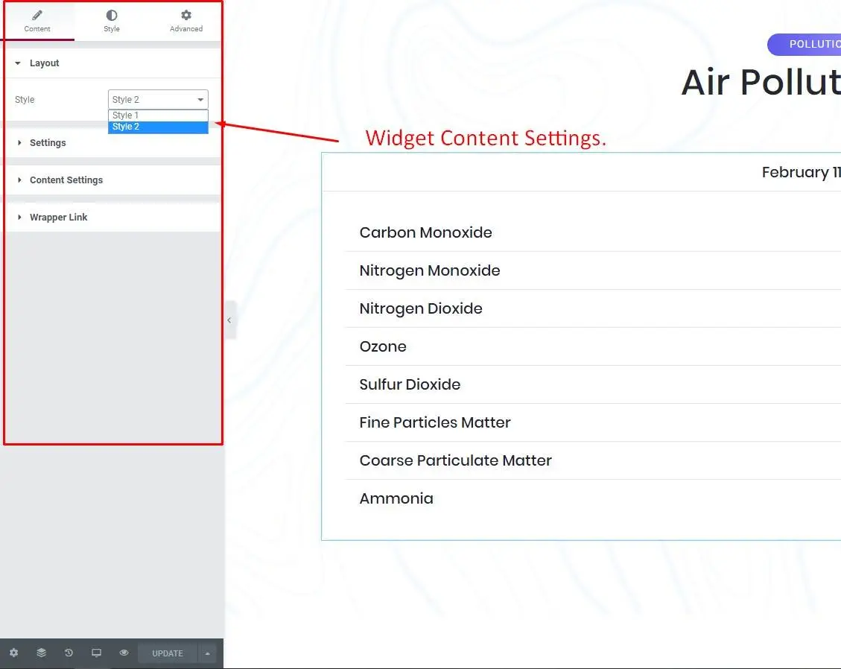Collapse the Layout section
Image resolution: width=841 pixels, height=669 pixels.
(112, 63)
